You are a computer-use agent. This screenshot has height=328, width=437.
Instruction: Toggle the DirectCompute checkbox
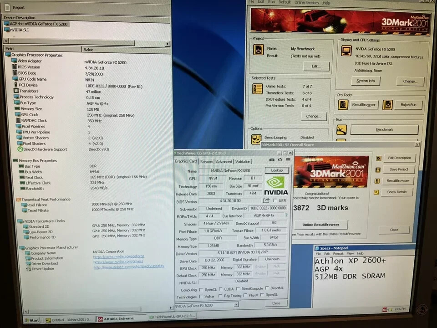pyautogui.click(x=238, y=288)
